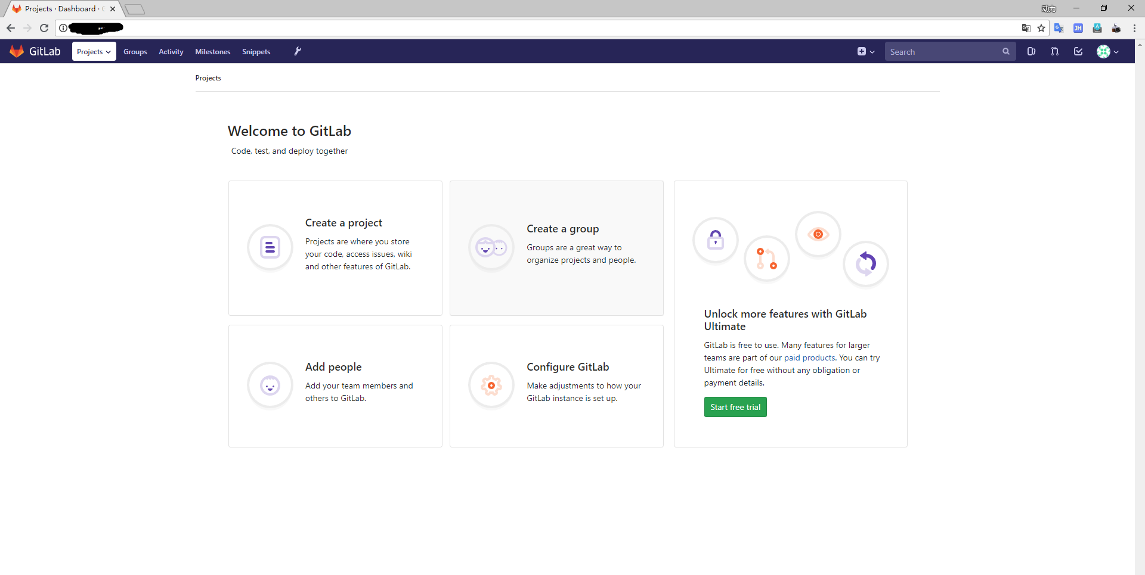Click the Add people face icon
Image resolution: width=1145 pixels, height=575 pixels.
click(x=270, y=386)
